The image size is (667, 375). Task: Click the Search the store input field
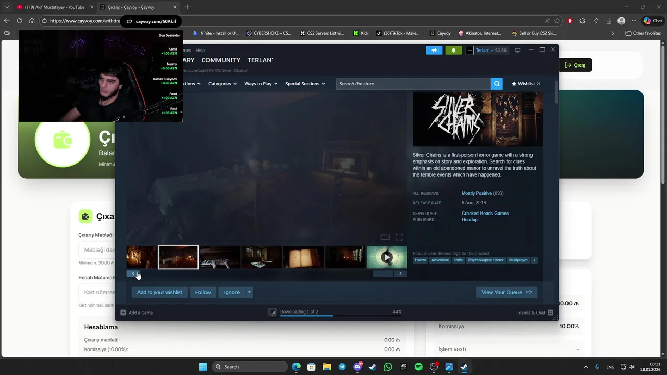[x=413, y=84]
